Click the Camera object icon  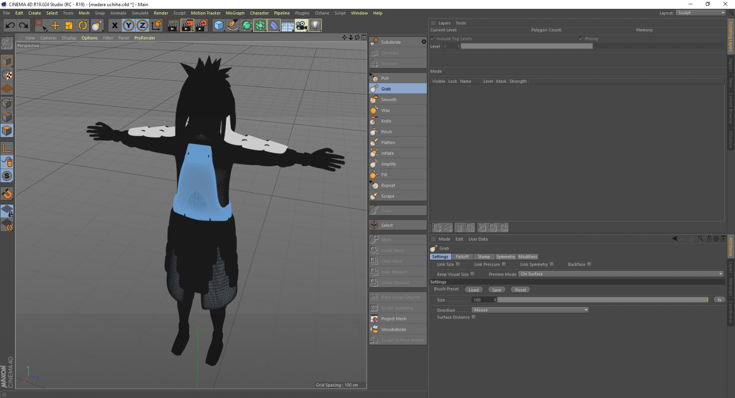point(301,25)
